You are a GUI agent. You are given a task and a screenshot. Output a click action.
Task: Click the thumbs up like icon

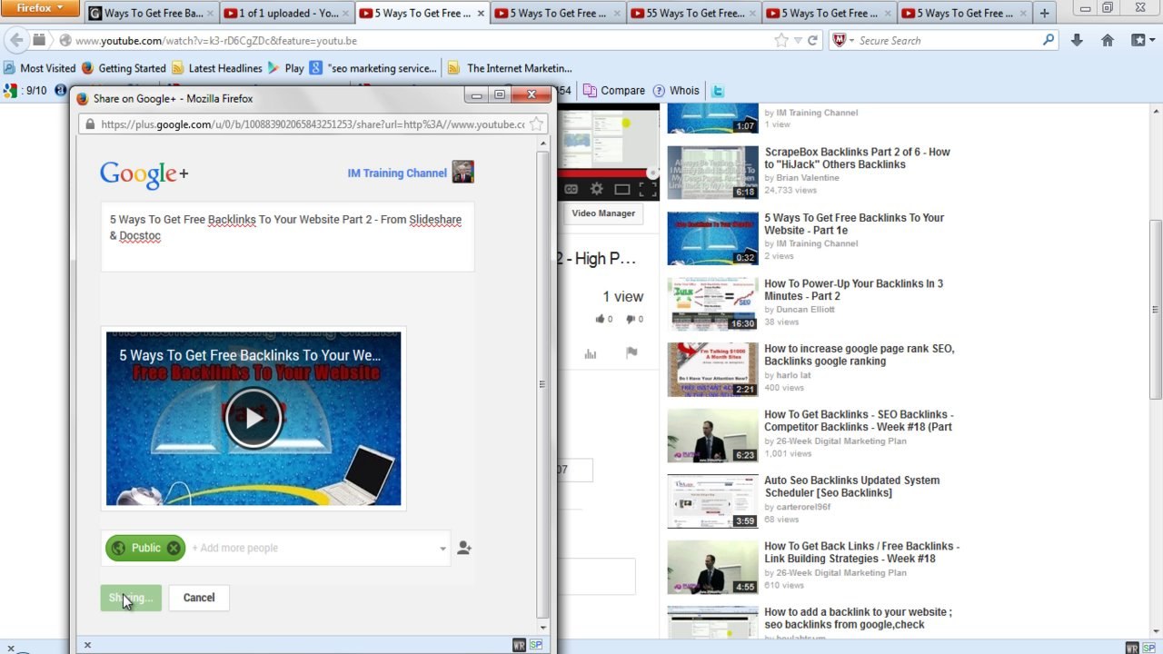point(600,319)
